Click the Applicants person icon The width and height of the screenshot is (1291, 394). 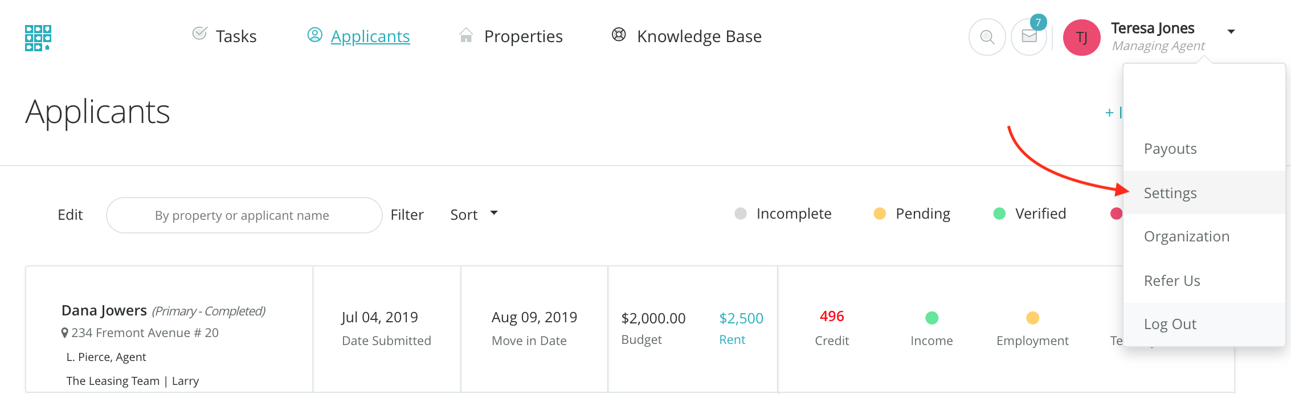click(x=314, y=35)
